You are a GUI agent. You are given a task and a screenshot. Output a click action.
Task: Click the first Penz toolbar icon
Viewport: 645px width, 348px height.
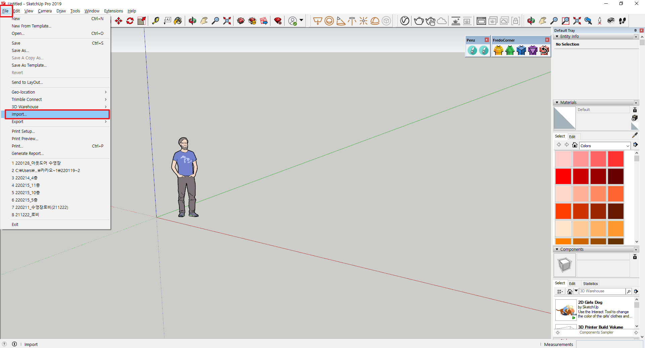click(472, 50)
